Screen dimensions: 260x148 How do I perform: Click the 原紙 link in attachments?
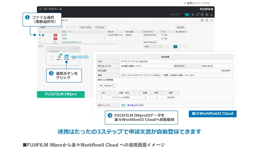tap(123, 105)
